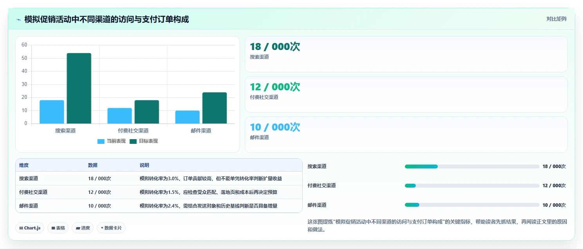Click the table description mentioning 模拟转化率为2.4%
This screenshot has height=249, width=583.
click(209, 206)
